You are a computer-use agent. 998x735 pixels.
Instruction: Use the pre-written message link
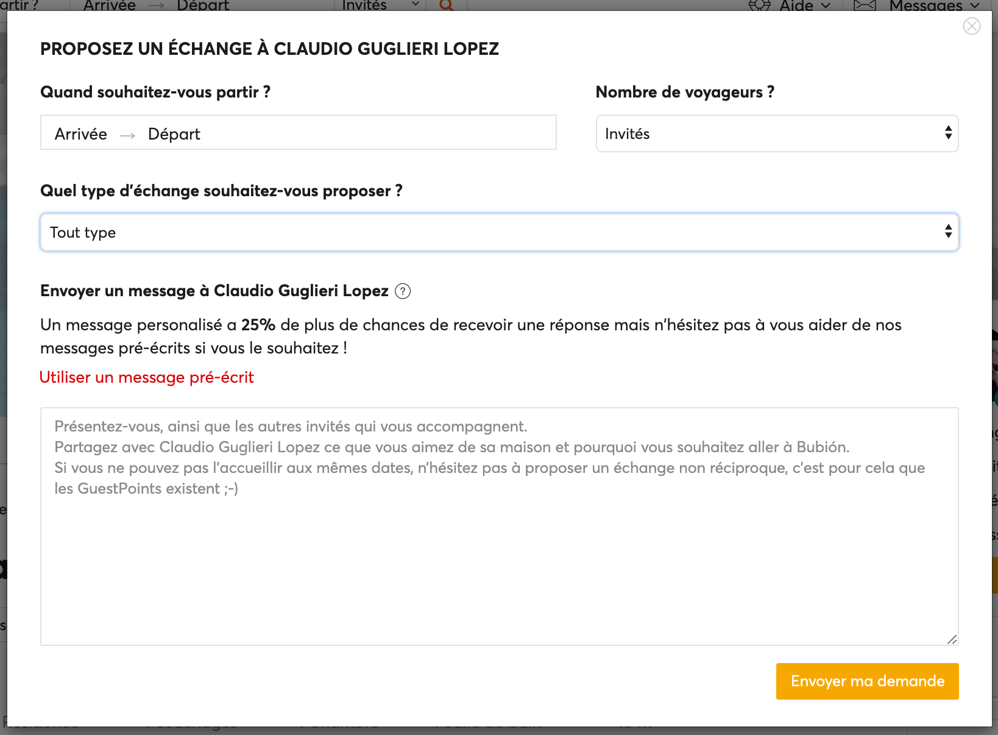(x=147, y=377)
